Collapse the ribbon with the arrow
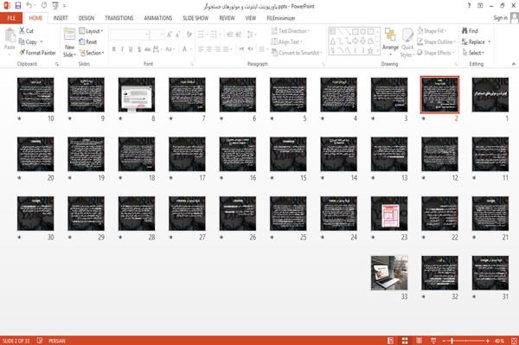The height and width of the screenshot is (345, 519). 513,64
